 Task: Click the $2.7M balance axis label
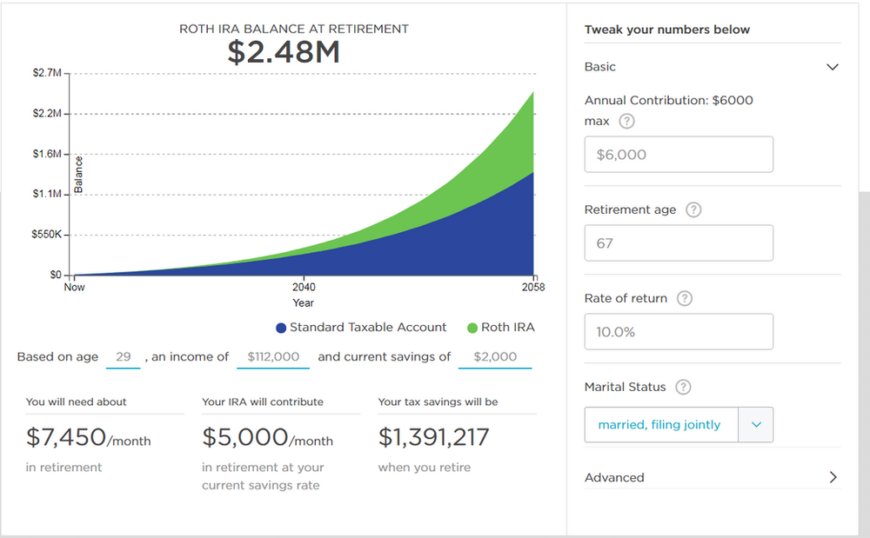(47, 73)
